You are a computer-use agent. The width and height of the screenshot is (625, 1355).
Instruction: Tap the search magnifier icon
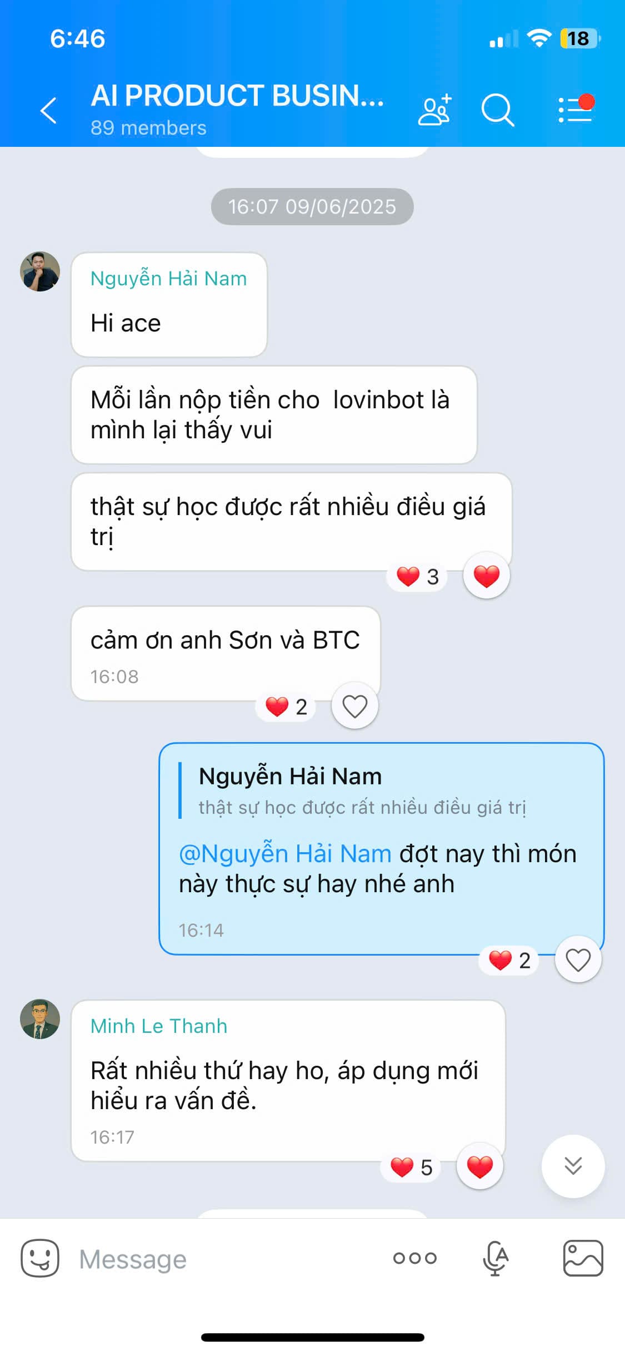tap(497, 110)
